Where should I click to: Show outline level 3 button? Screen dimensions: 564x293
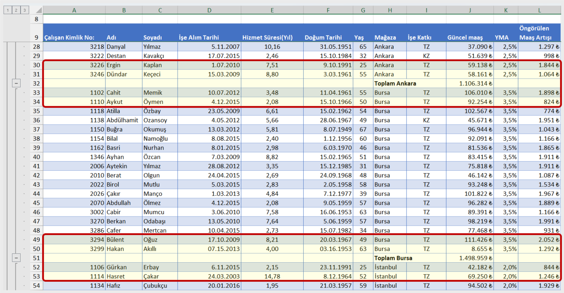pos(24,10)
